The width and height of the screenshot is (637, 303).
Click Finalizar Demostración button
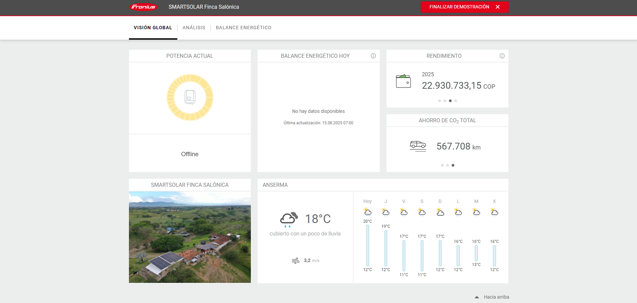pyautogui.click(x=464, y=7)
